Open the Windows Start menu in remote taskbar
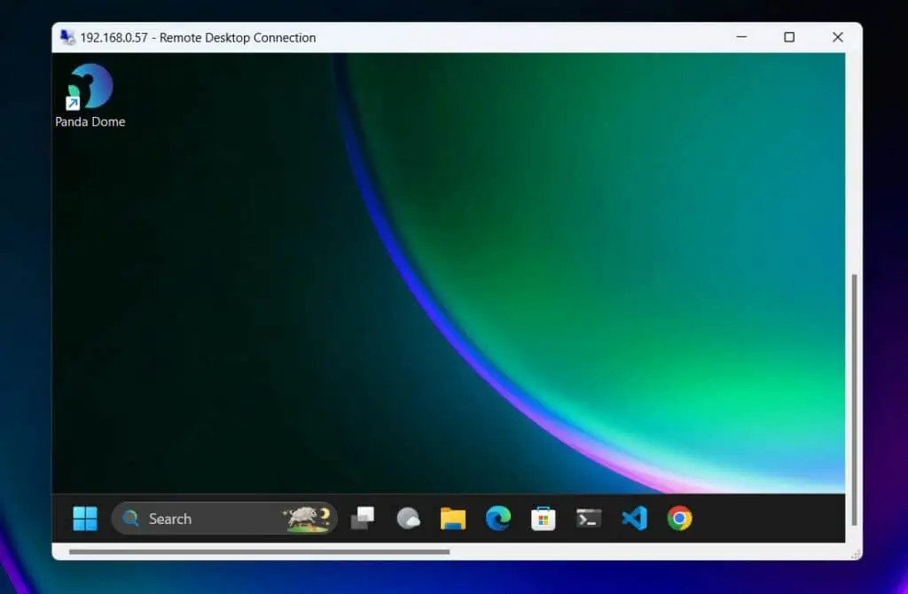The height and width of the screenshot is (594, 908). pos(85,518)
